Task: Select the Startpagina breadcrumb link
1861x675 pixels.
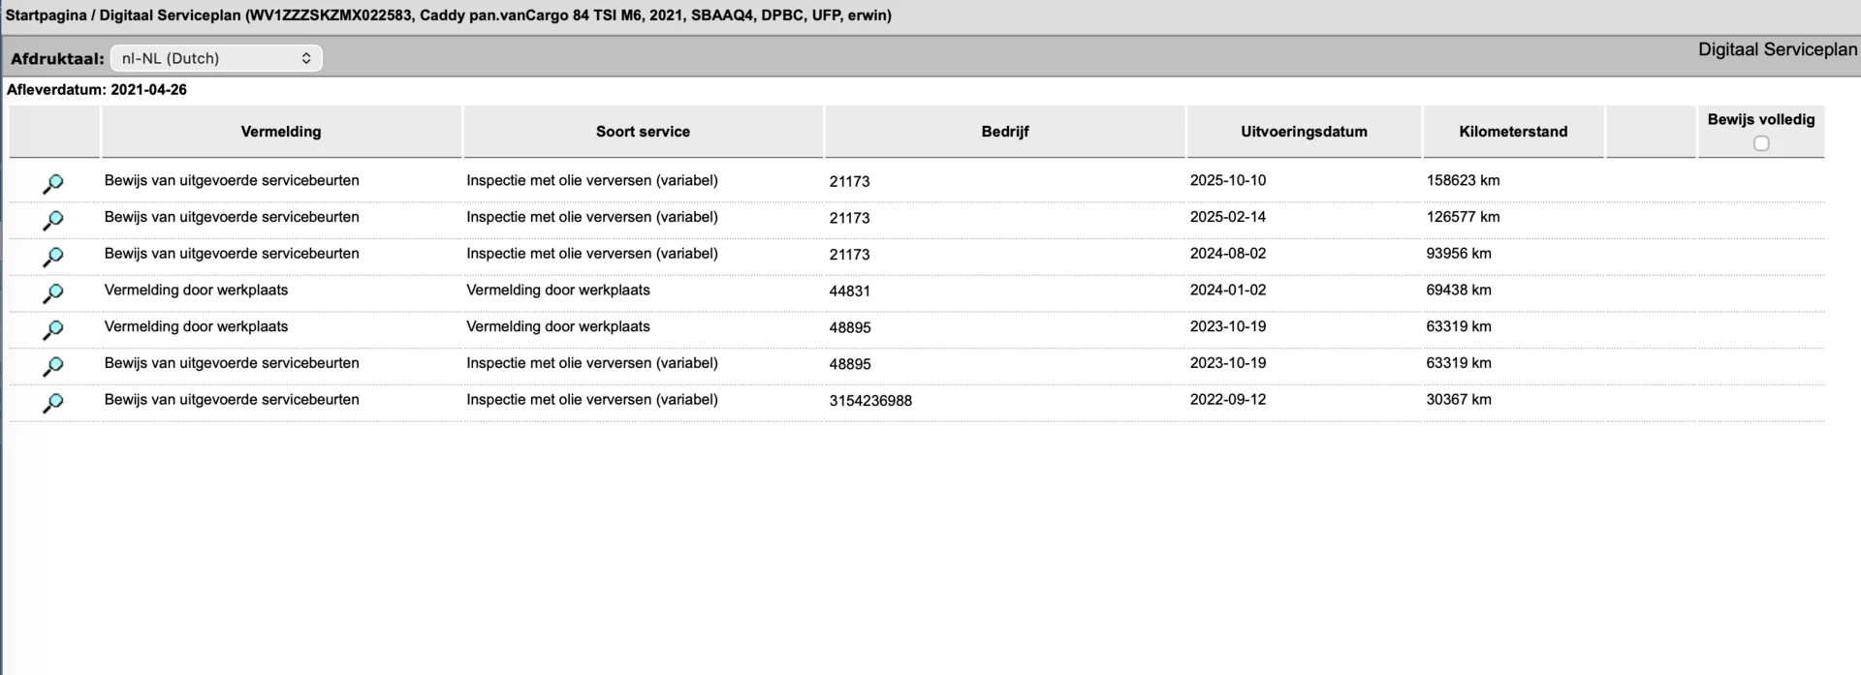Action: click(x=47, y=15)
